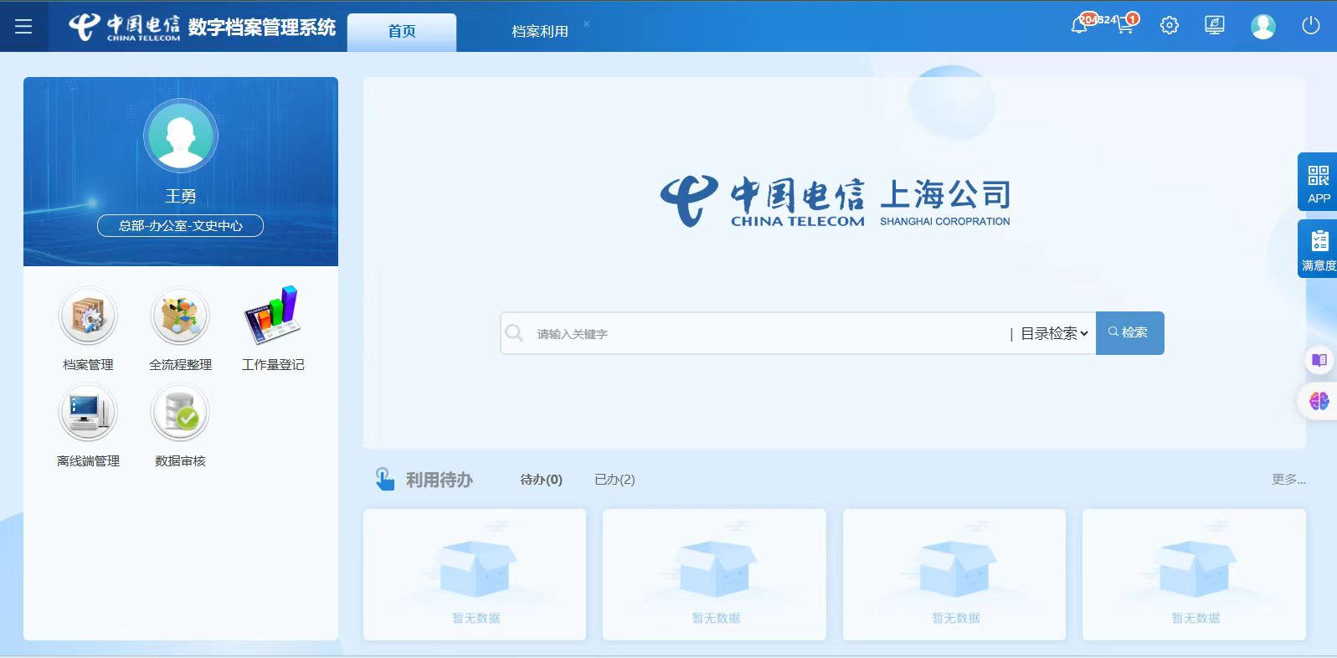The height and width of the screenshot is (658, 1337).
Task: Click the 检索 search button
Action: [x=1129, y=333]
